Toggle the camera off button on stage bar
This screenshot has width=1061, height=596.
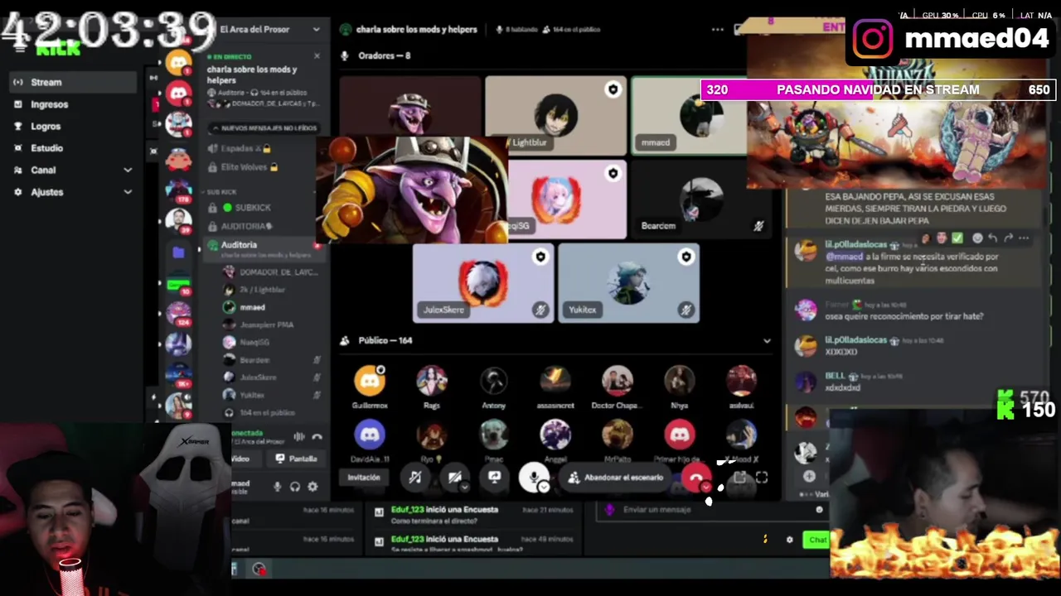(x=453, y=478)
